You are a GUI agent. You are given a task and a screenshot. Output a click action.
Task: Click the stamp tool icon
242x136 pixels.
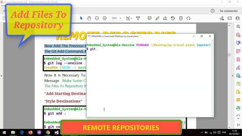coord(173,19)
